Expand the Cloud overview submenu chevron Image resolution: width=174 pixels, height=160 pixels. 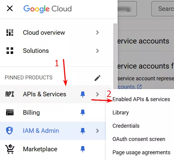pyautogui.click(x=97, y=32)
